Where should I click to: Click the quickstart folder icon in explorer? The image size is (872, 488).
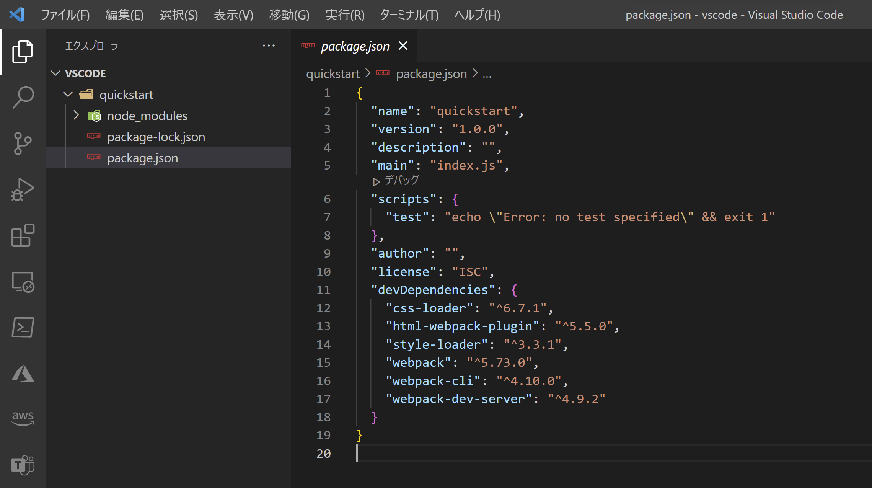(86, 94)
